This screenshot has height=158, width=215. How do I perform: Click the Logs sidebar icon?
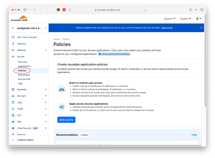[13, 102]
